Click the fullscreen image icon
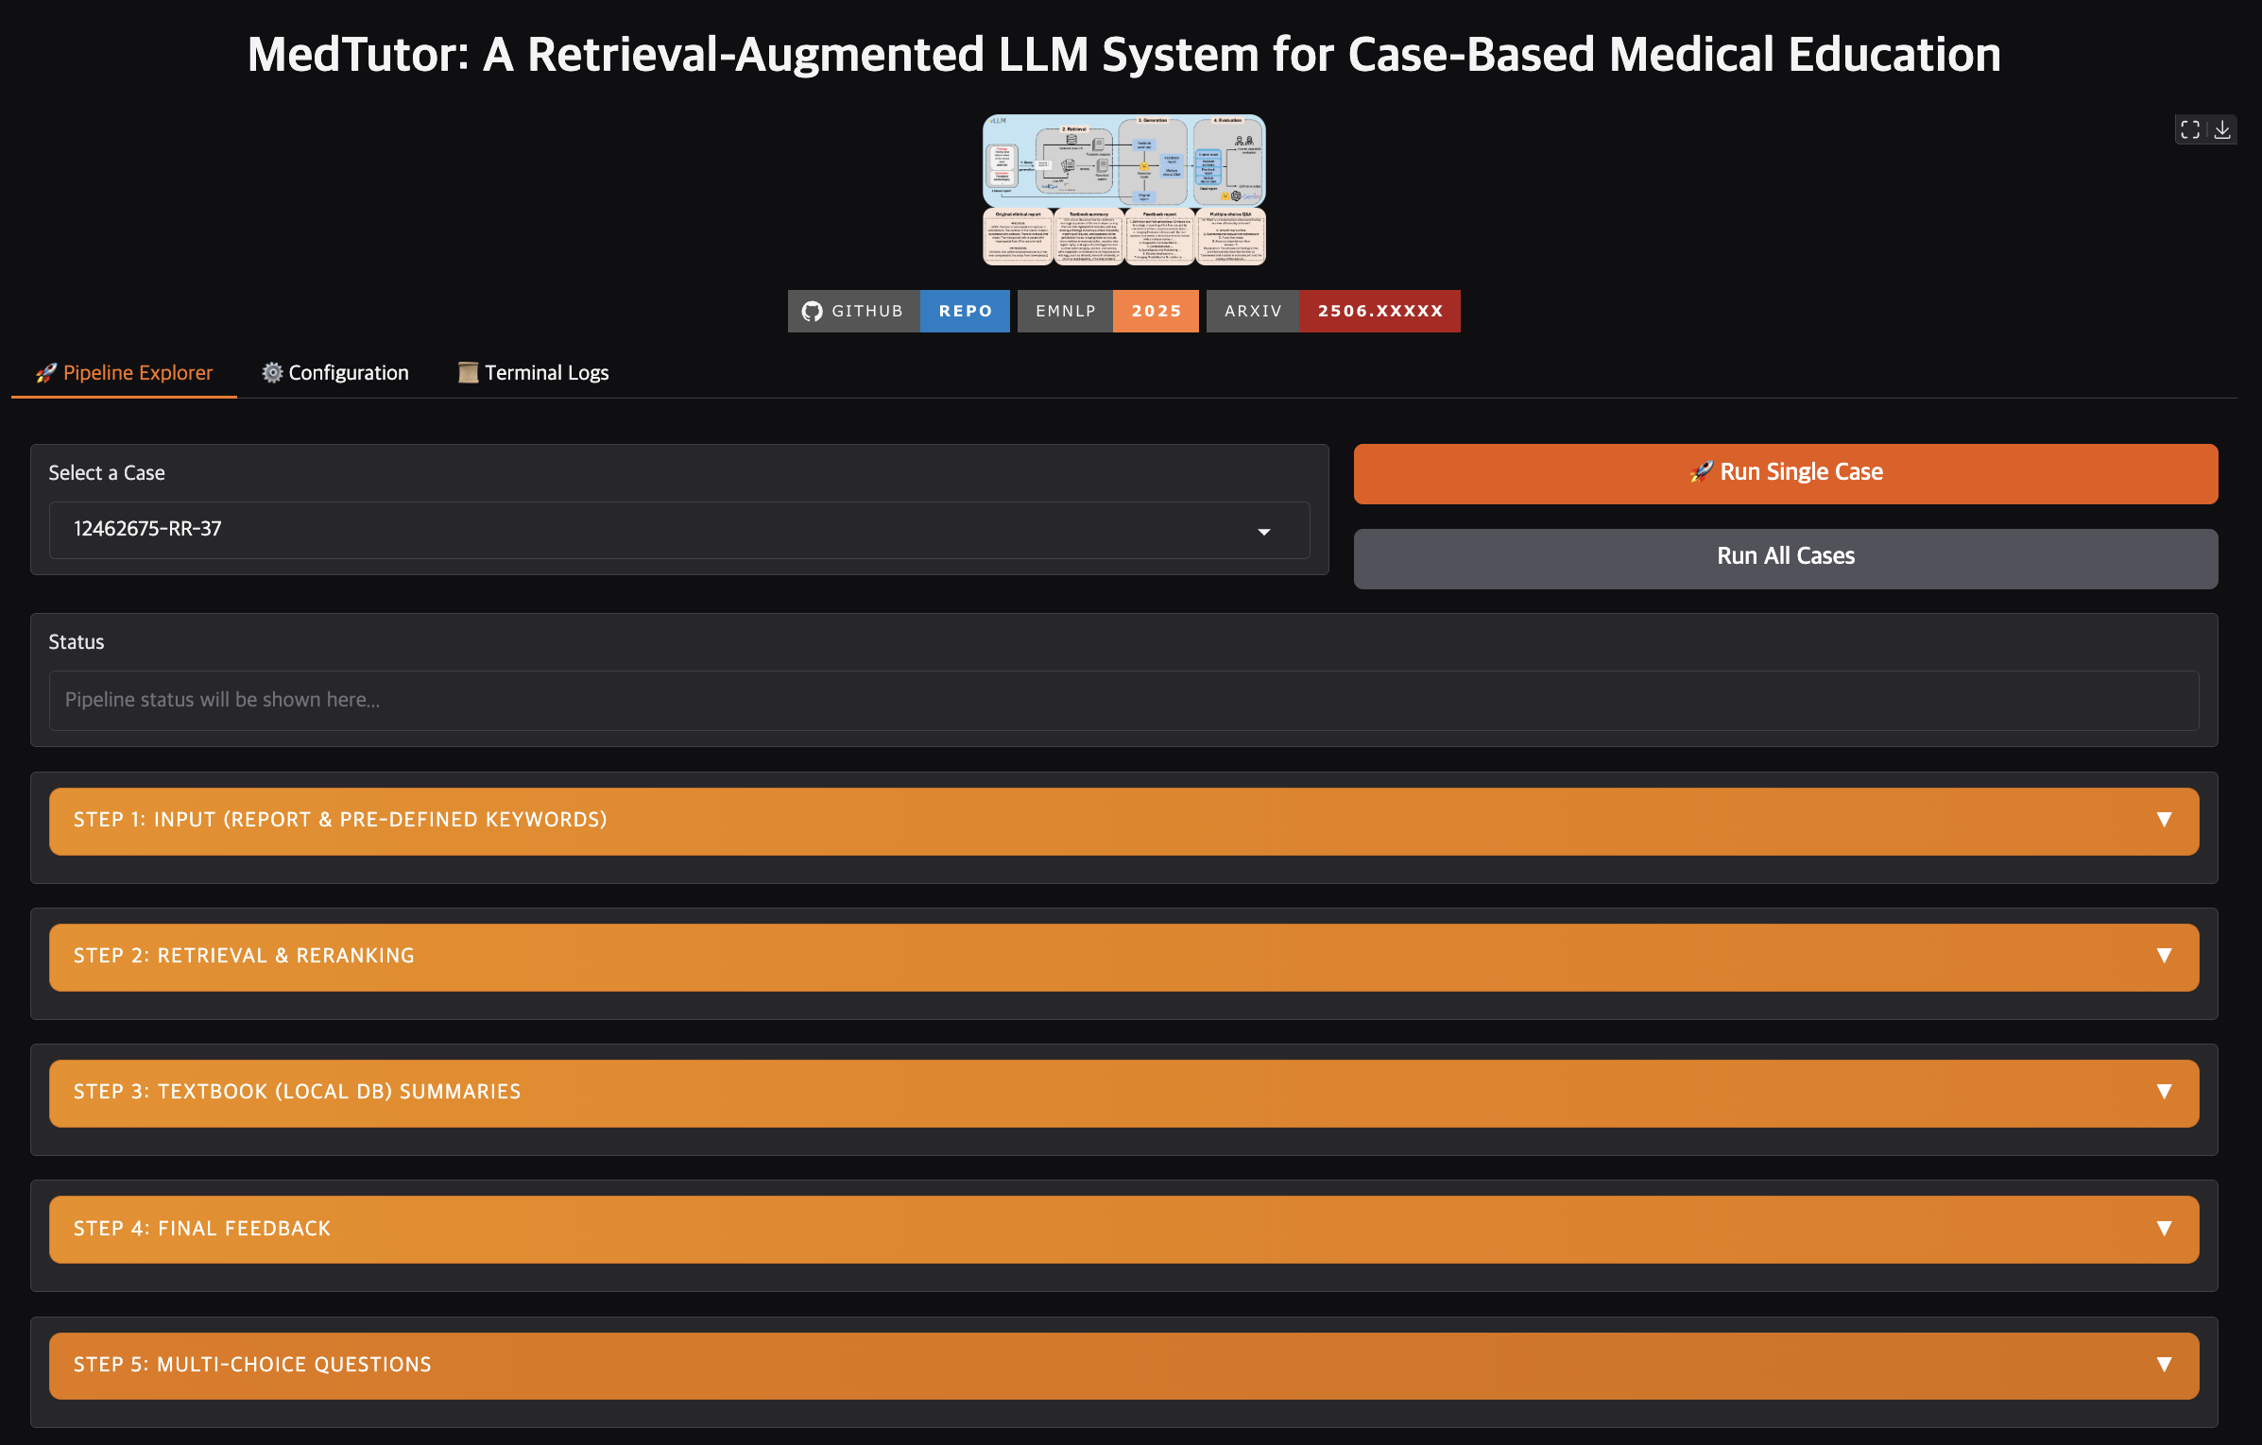Screen dimensions: 2262x1445 click(2190, 129)
